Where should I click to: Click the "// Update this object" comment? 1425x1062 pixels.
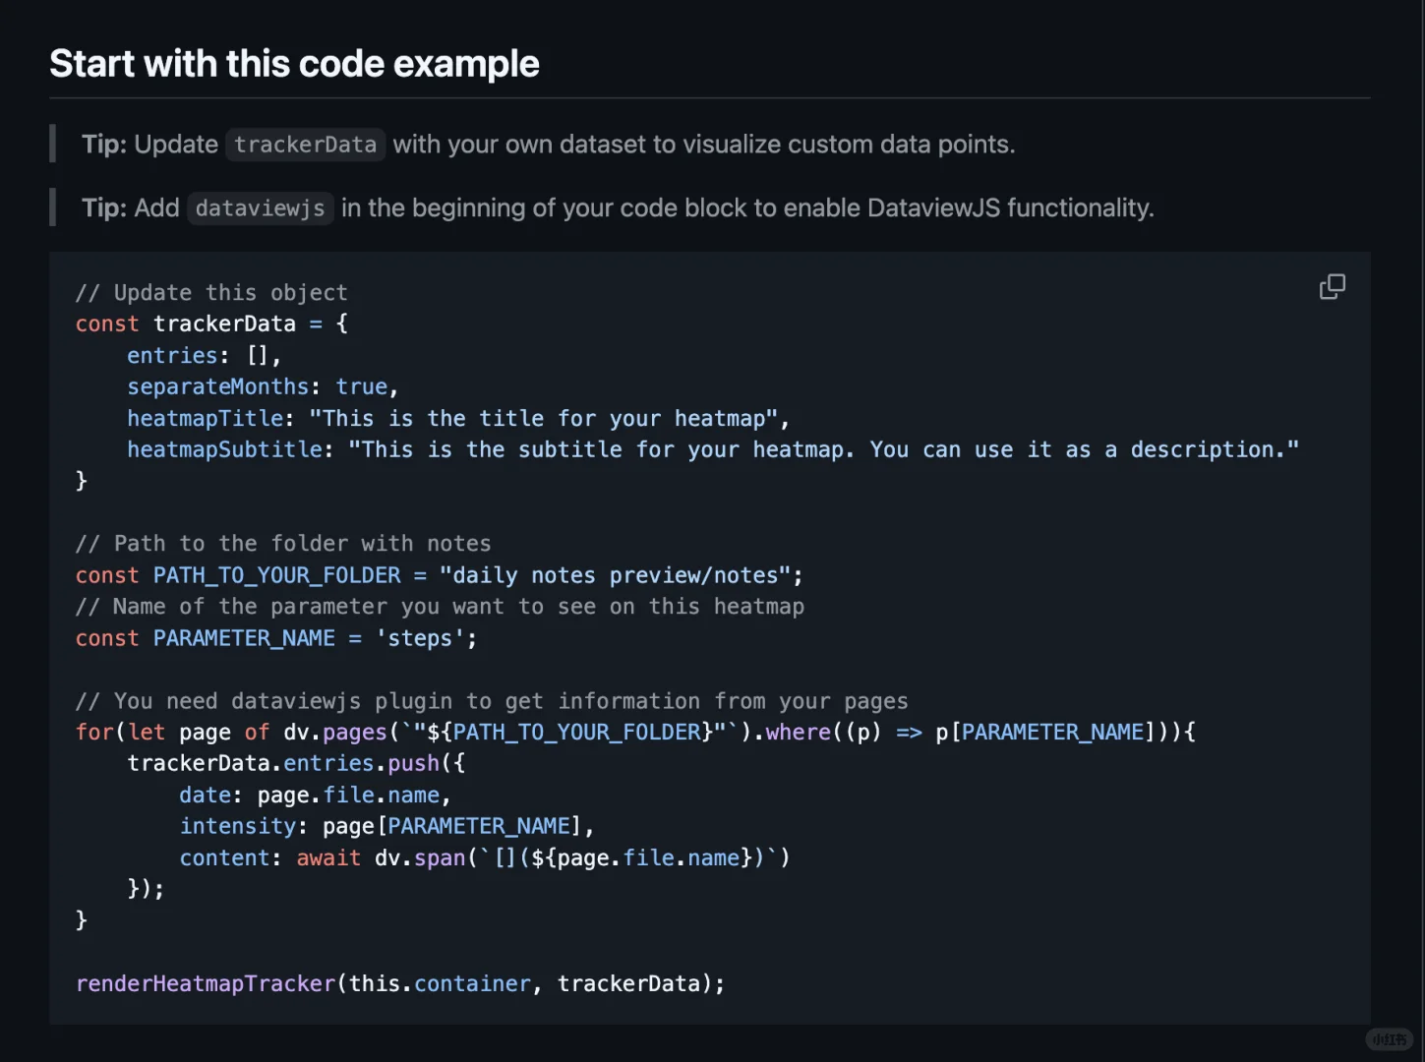point(211,293)
